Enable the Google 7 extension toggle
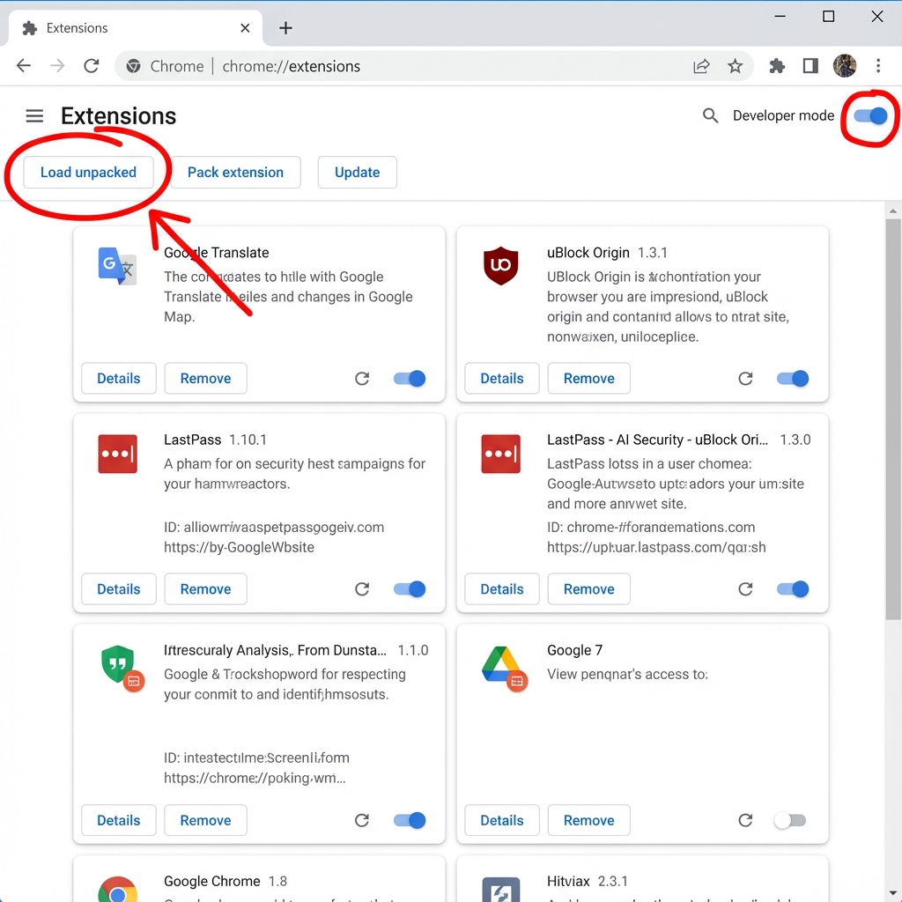The width and height of the screenshot is (902, 902). click(790, 820)
